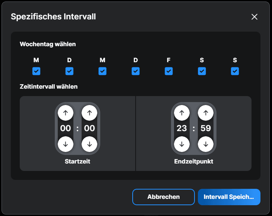The width and height of the screenshot is (272, 216).
Task: Decrease the start time minutes with down arrow
Action: [x=89, y=144]
